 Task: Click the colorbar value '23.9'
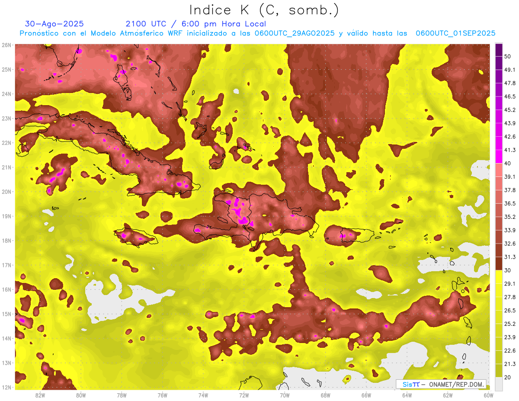[x=510, y=337]
